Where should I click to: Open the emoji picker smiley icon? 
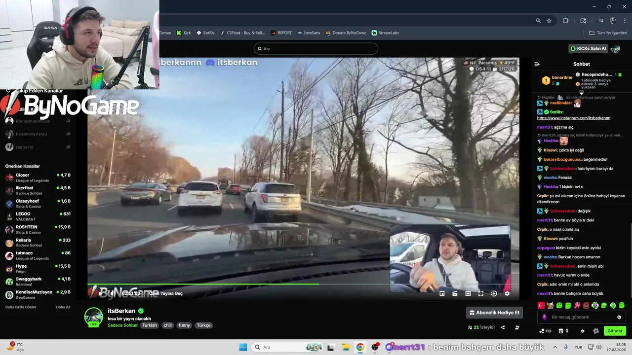pos(619,317)
